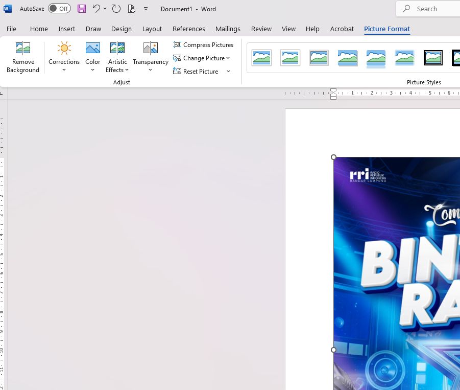Apply the third picture style, Metal Frame

click(319, 58)
